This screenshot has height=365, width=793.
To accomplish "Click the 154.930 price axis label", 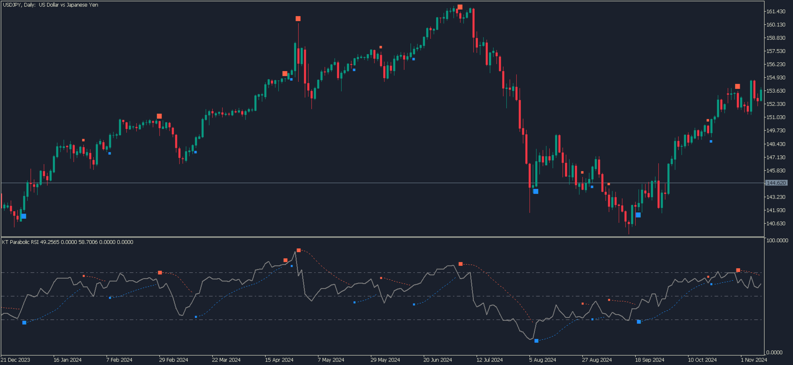I will (x=776, y=78).
